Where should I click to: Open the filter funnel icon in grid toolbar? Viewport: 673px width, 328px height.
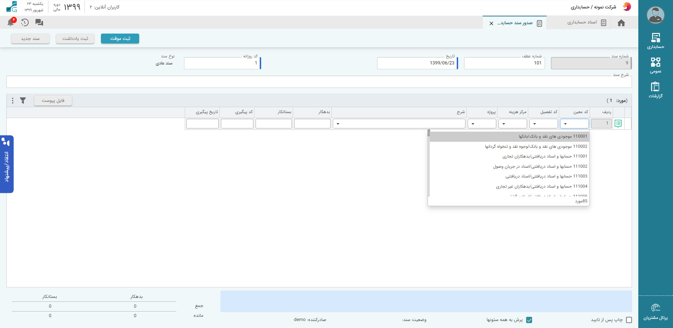tap(23, 100)
